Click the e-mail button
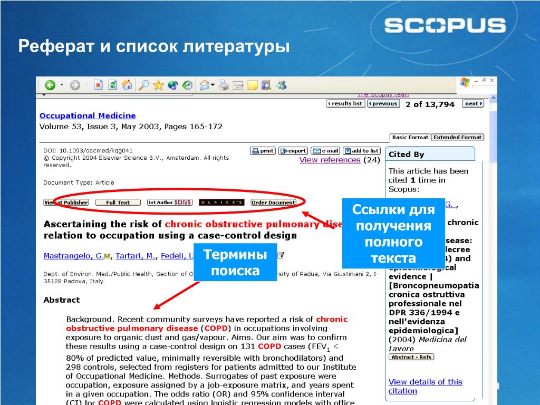The width and height of the screenshot is (540, 405). (x=325, y=151)
